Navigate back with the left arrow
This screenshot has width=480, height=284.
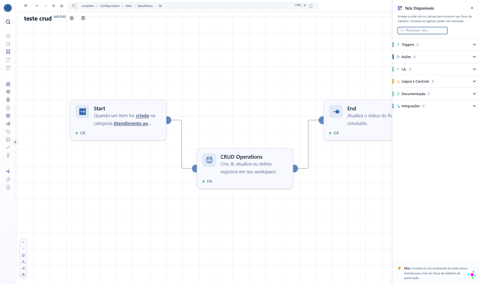(37, 6)
